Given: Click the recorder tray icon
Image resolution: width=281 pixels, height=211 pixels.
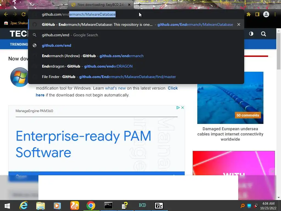Looking at the screenshot, I should [x=256, y=206].
